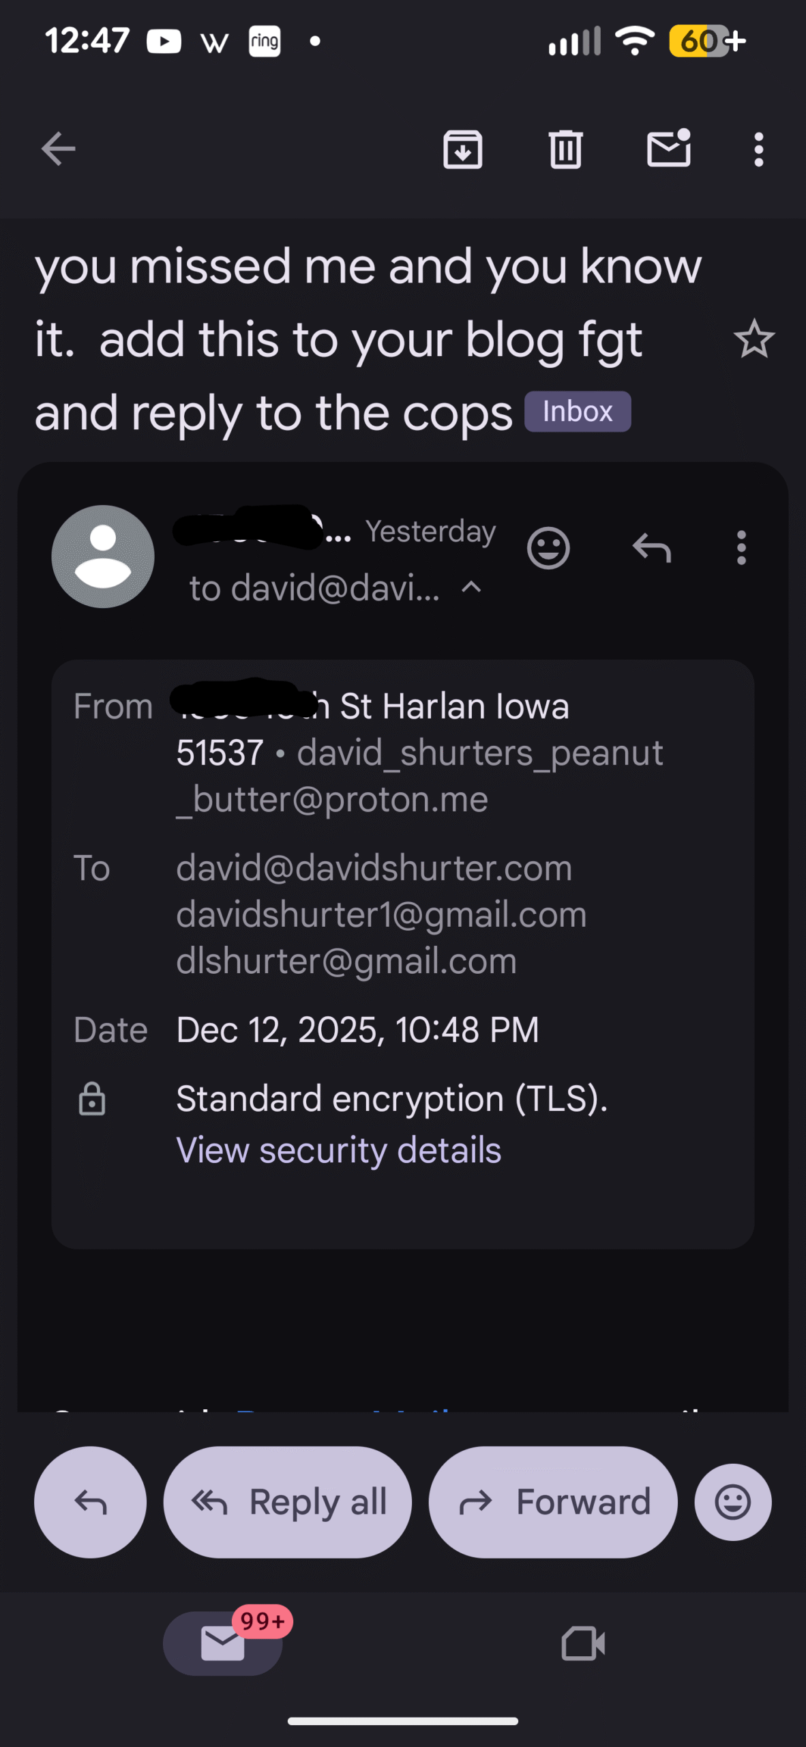This screenshot has height=1747, width=806.
Task: Go back using the back arrow
Action: [59, 149]
